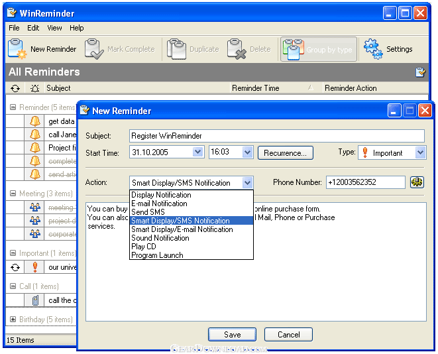Close the Action dropdown via its arrow
The height and width of the screenshot is (354, 438).
pyautogui.click(x=247, y=183)
